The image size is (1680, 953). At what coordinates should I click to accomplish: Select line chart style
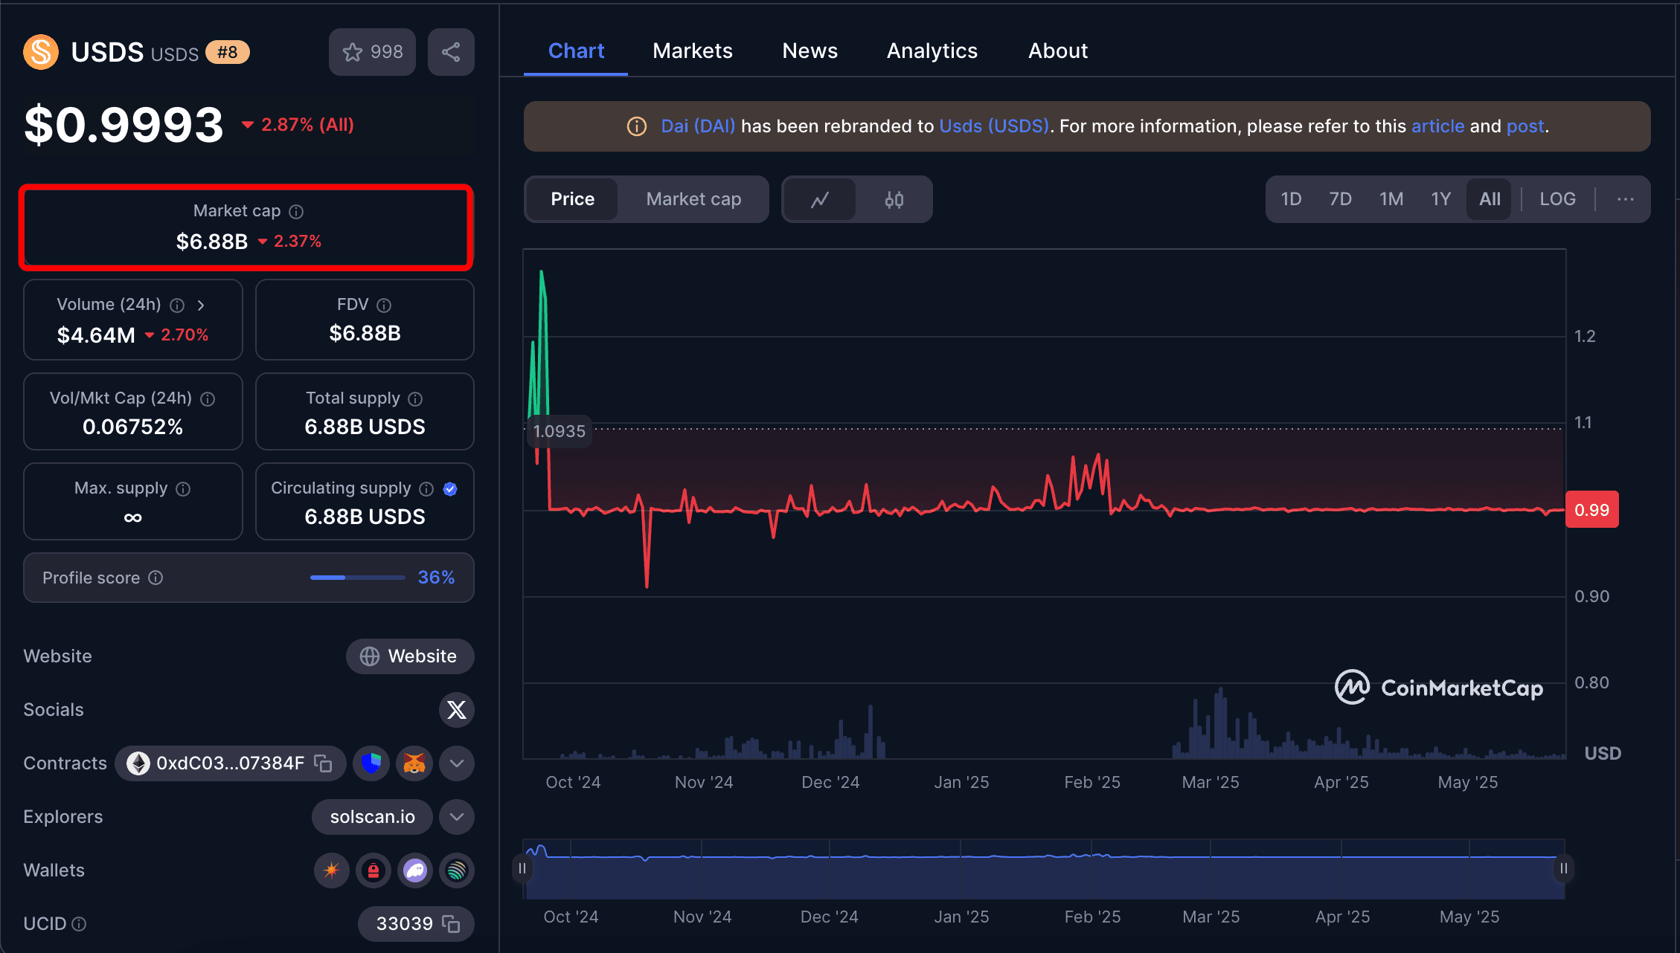pos(820,199)
